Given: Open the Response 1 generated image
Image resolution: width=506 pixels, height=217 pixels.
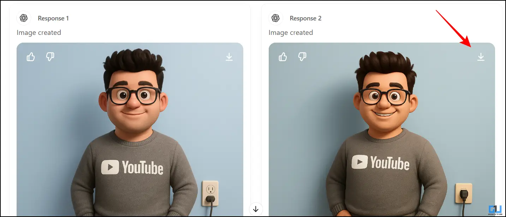Looking at the screenshot, I should 130,129.
